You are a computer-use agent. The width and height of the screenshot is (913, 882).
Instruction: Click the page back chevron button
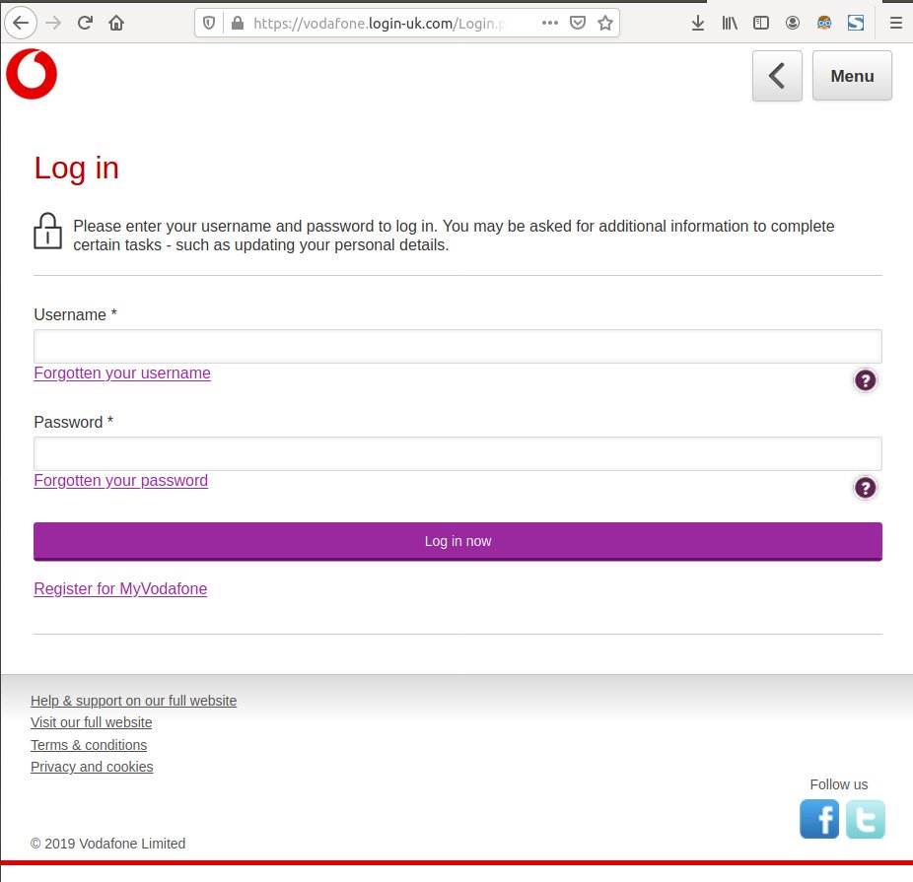(x=777, y=76)
